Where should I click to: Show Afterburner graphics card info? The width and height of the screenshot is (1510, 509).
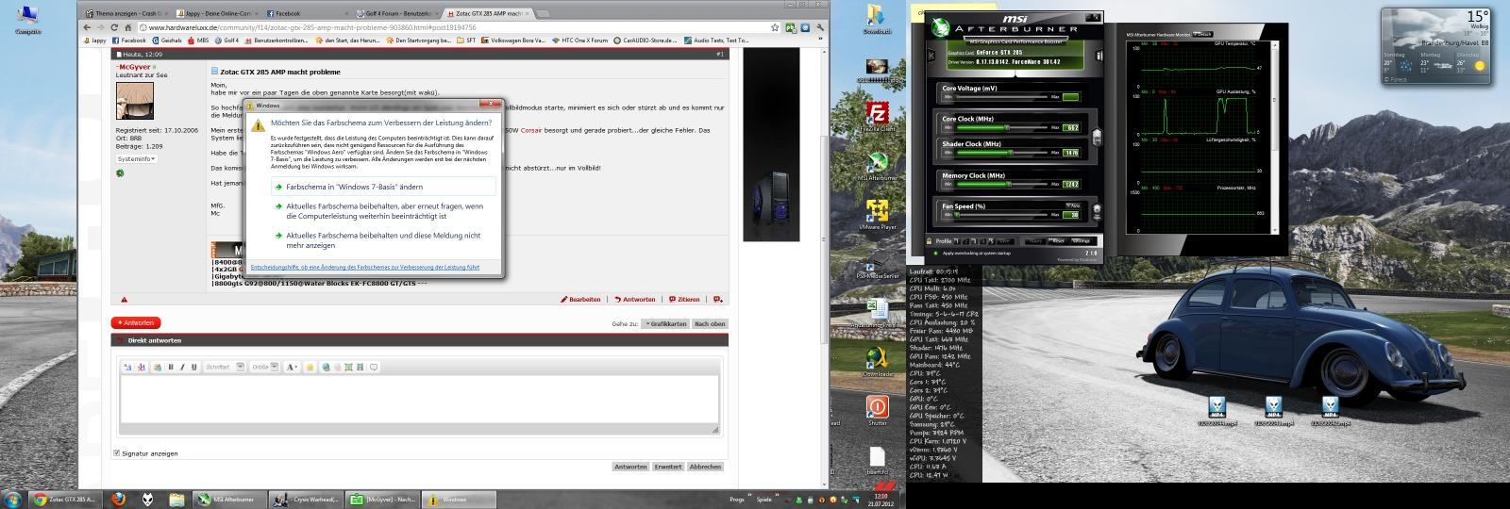(x=1099, y=56)
